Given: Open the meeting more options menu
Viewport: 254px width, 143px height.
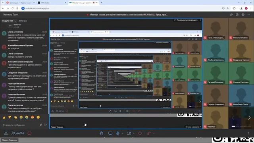Looking at the screenshot, I should (249, 15).
